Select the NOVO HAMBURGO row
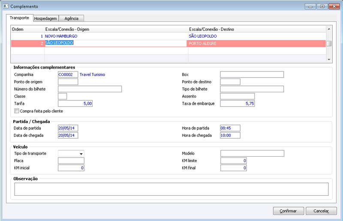The image size is (343, 221). pyautogui.click(x=168, y=36)
